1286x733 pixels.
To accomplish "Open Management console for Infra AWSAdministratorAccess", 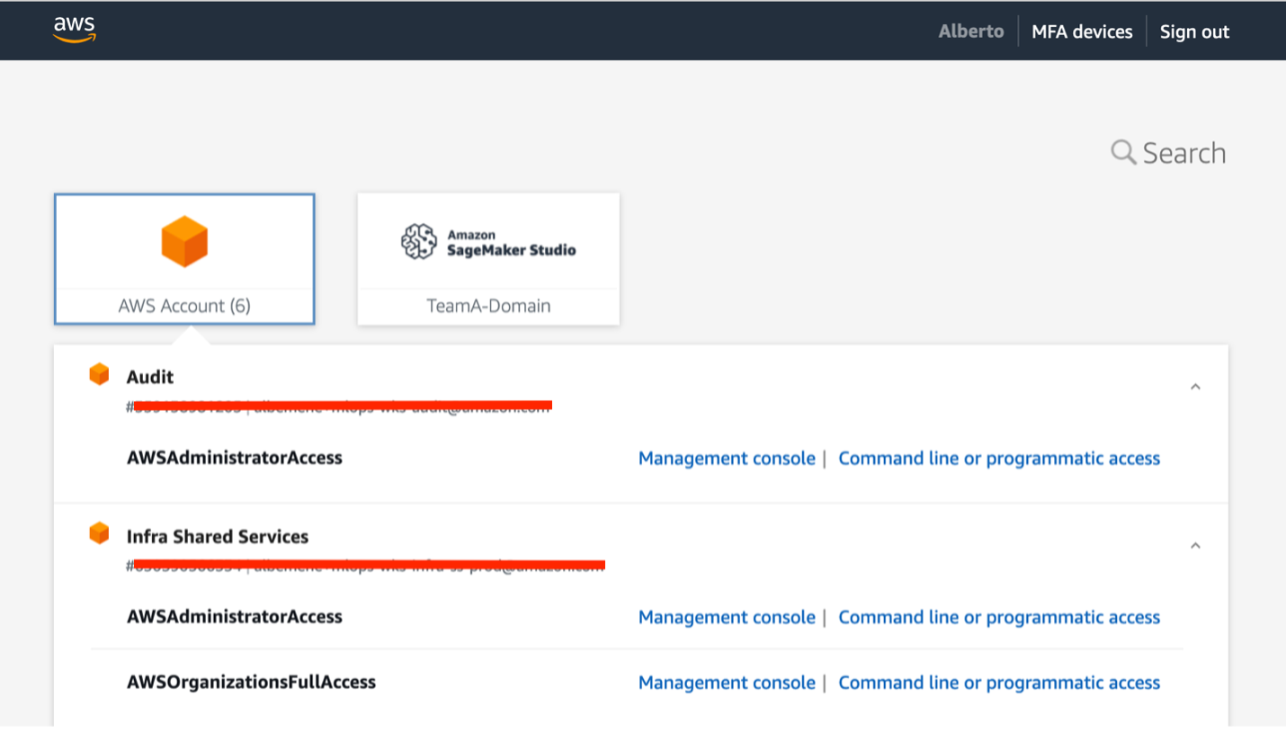I will (727, 618).
